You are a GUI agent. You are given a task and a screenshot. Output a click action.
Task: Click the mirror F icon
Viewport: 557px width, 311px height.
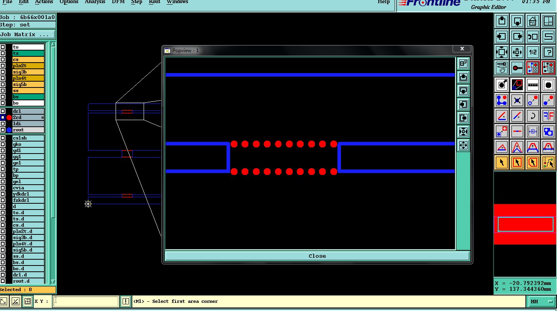pos(548,116)
